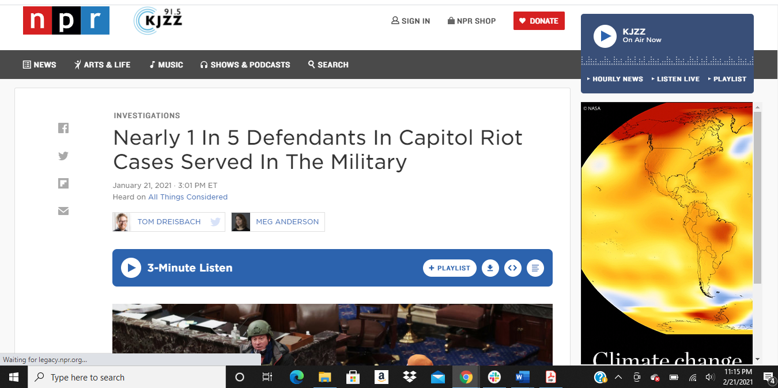Click the Windows taskbar search box

pyautogui.click(x=127, y=378)
